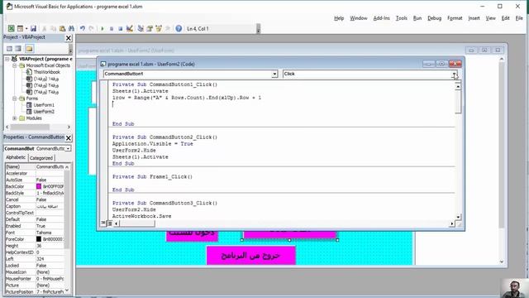Image resolution: width=529 pixels, height=298 pixels.
Task: Click the Insert UserForm toolbar icon
Action: coord(20,29)
